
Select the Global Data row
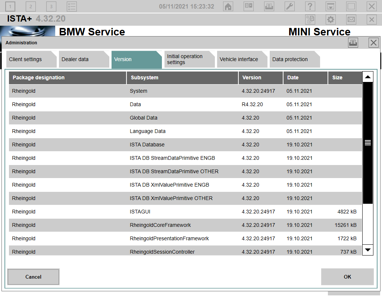[x=185, y=118]
